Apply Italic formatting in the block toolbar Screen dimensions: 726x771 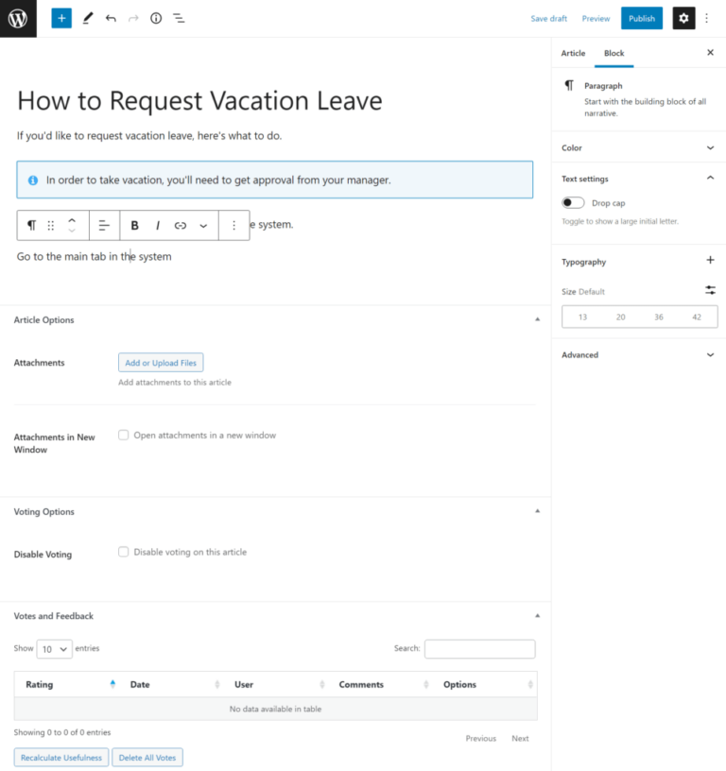point(157,225)
